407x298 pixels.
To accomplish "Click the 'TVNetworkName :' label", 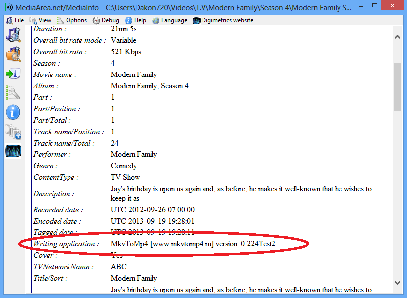I will pos(64,267).
